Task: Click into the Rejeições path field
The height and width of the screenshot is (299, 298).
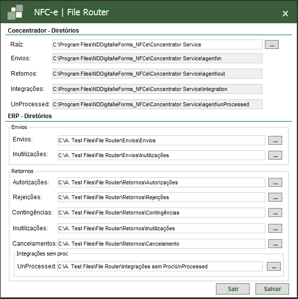Action: click(x=161, y=197)
